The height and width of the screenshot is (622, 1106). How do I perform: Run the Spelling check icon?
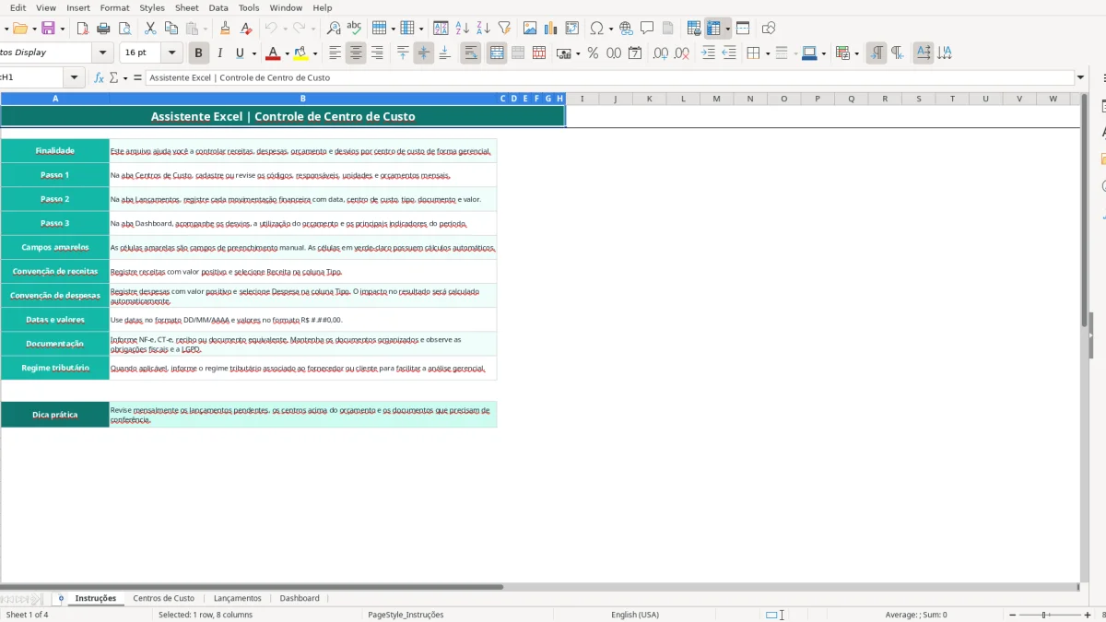click(x=354, y=29)
